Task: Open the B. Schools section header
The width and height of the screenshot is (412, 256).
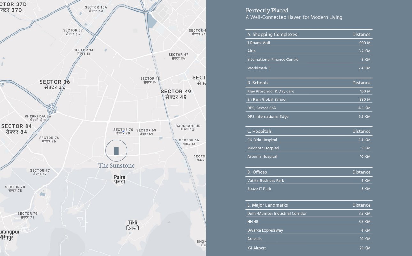Action: pyautogui.click(x=258, y=83)
